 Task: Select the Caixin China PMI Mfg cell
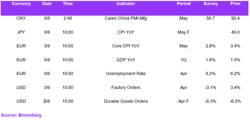coord(126,18)
